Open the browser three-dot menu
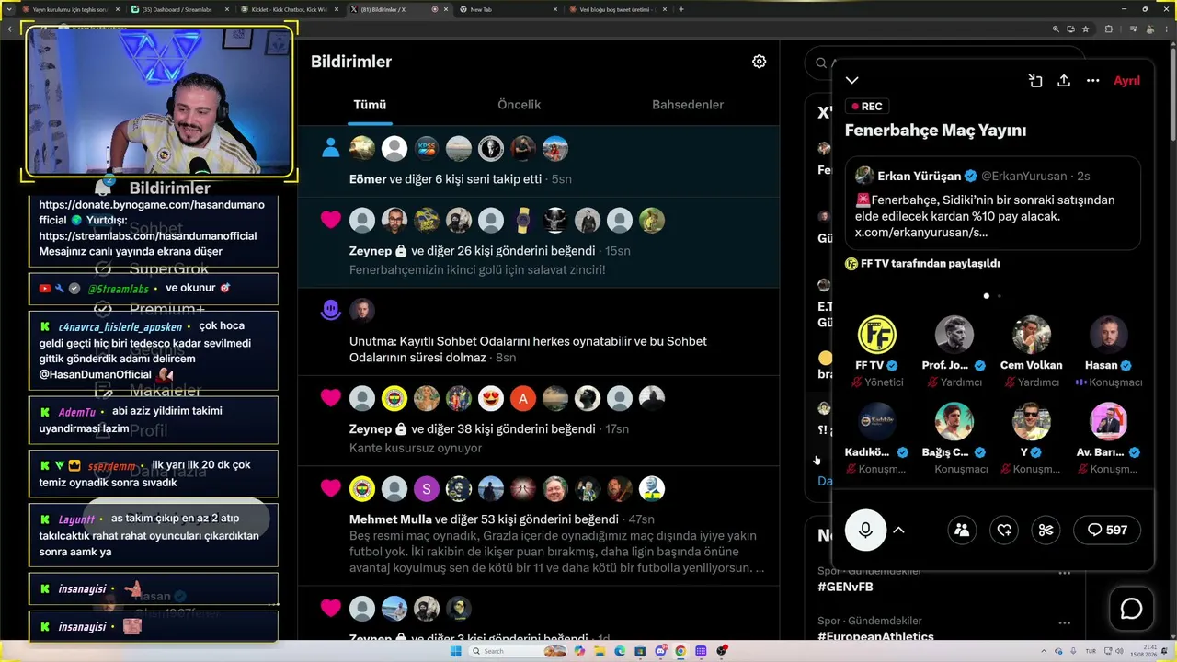 pyautogui.click(x=1165, y=29)
